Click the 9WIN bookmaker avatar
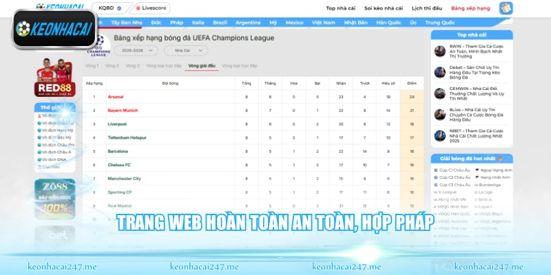This screenshot has width=551, height=275. [439, 51]
